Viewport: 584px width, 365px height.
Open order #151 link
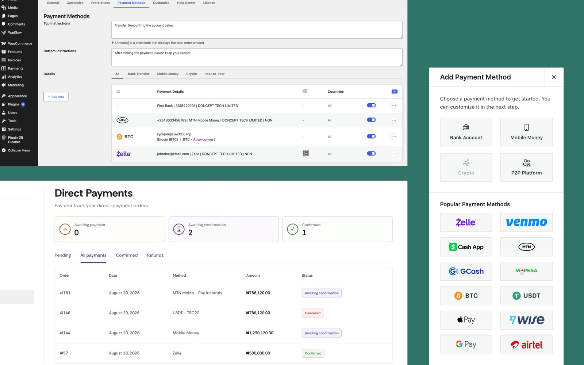tap(65, 293)
